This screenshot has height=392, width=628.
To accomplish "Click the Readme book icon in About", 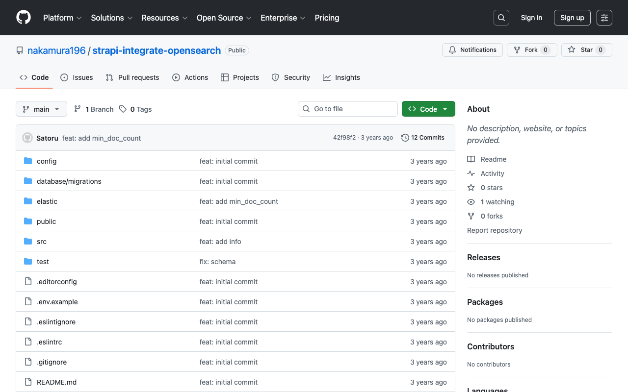I will pyautogui.click(x=471, y=159).
